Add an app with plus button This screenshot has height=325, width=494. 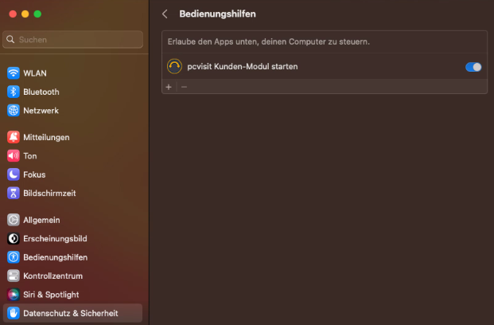pyautogui.click(x=169, y=86)
